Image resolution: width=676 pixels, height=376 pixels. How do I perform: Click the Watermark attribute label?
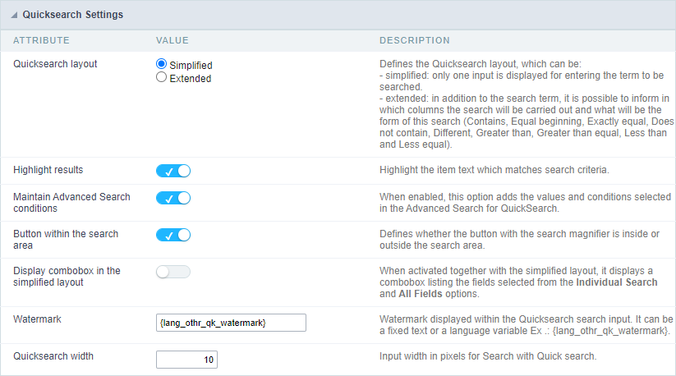click(x=37, y=319)
